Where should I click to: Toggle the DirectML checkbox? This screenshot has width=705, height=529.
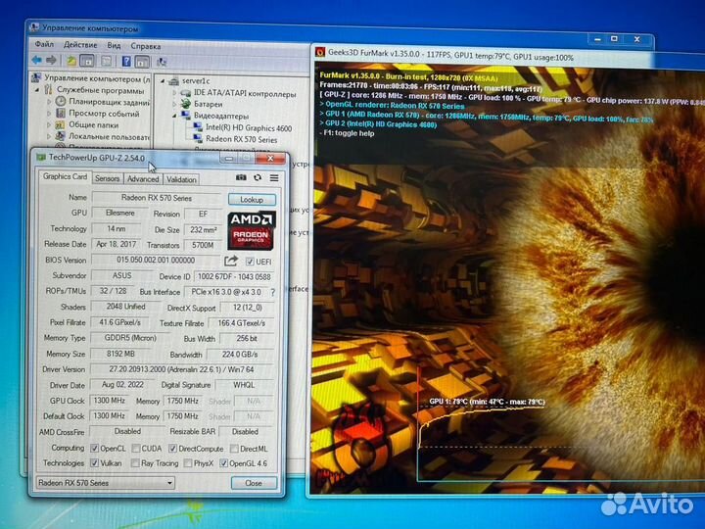234,449
